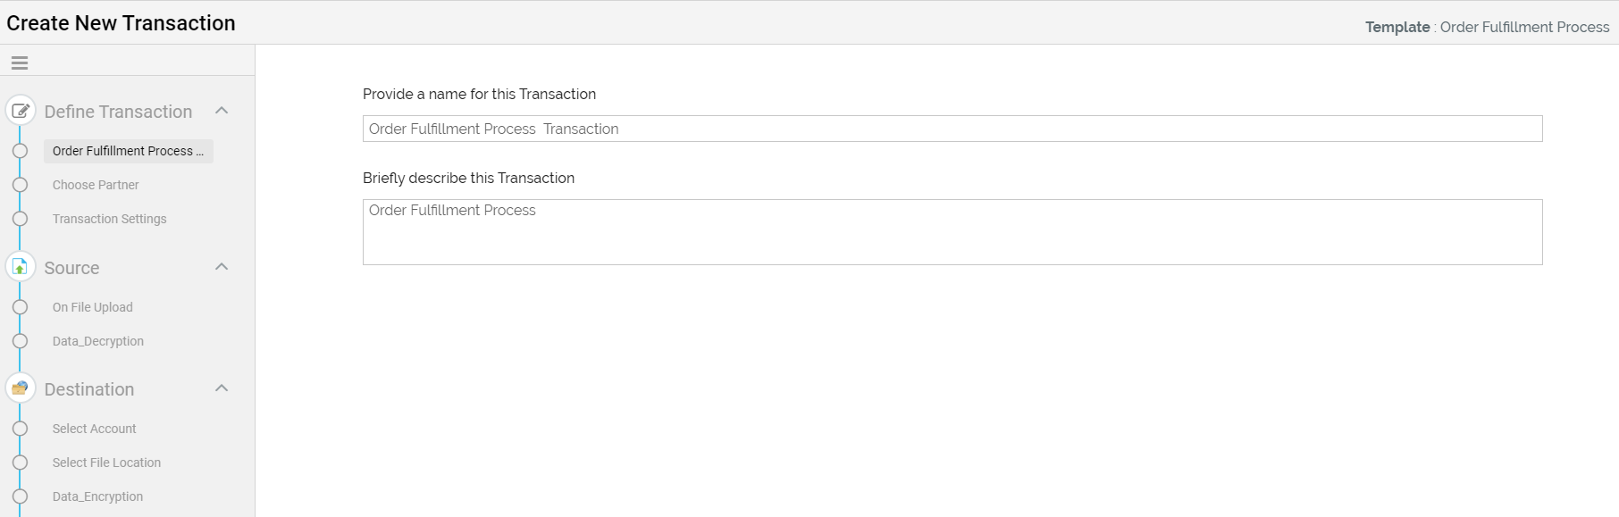
Task: Click the step circle beside Select File Location
Action: coord(20,463)
